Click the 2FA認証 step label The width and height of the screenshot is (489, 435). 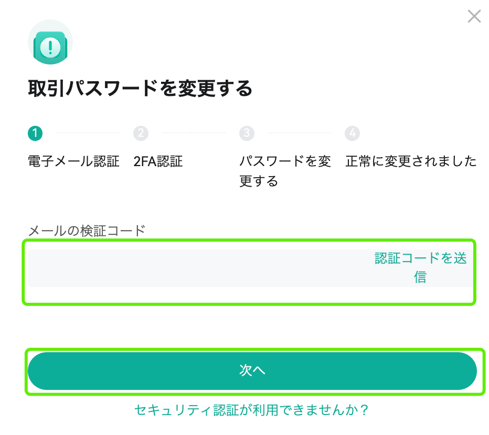(158, 161)
